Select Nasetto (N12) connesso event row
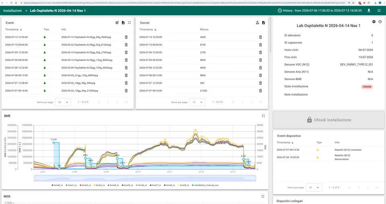The height and width of the screenshot is (204, 386). click(329, 150)
